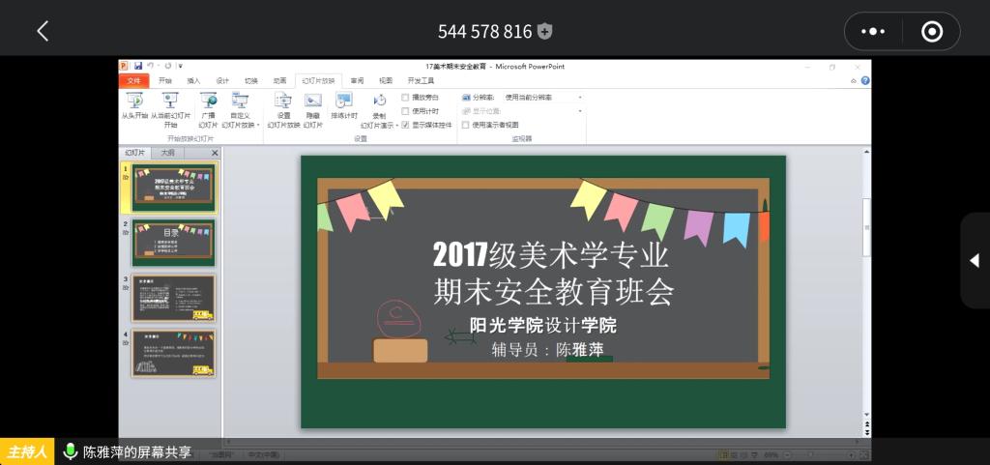This screenshot has width=990, height=465.
Task: Click the 隐藏幻灯片 hide slide icon
Action: pyautogui.click(x=313, y=101)
